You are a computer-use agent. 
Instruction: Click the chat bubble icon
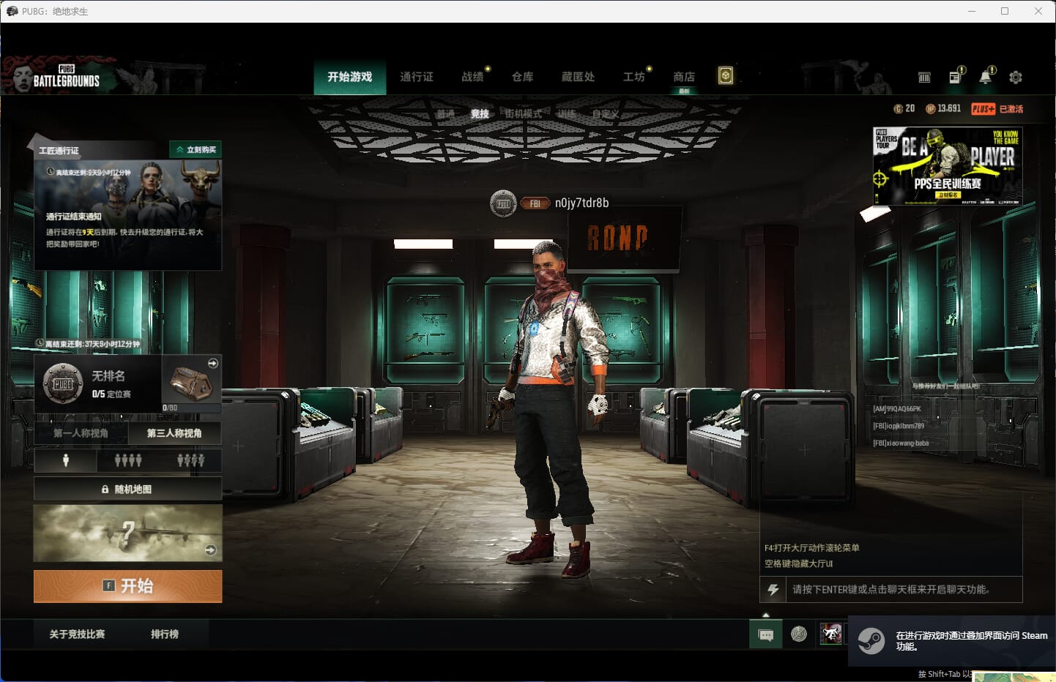[x=766, y=634]
